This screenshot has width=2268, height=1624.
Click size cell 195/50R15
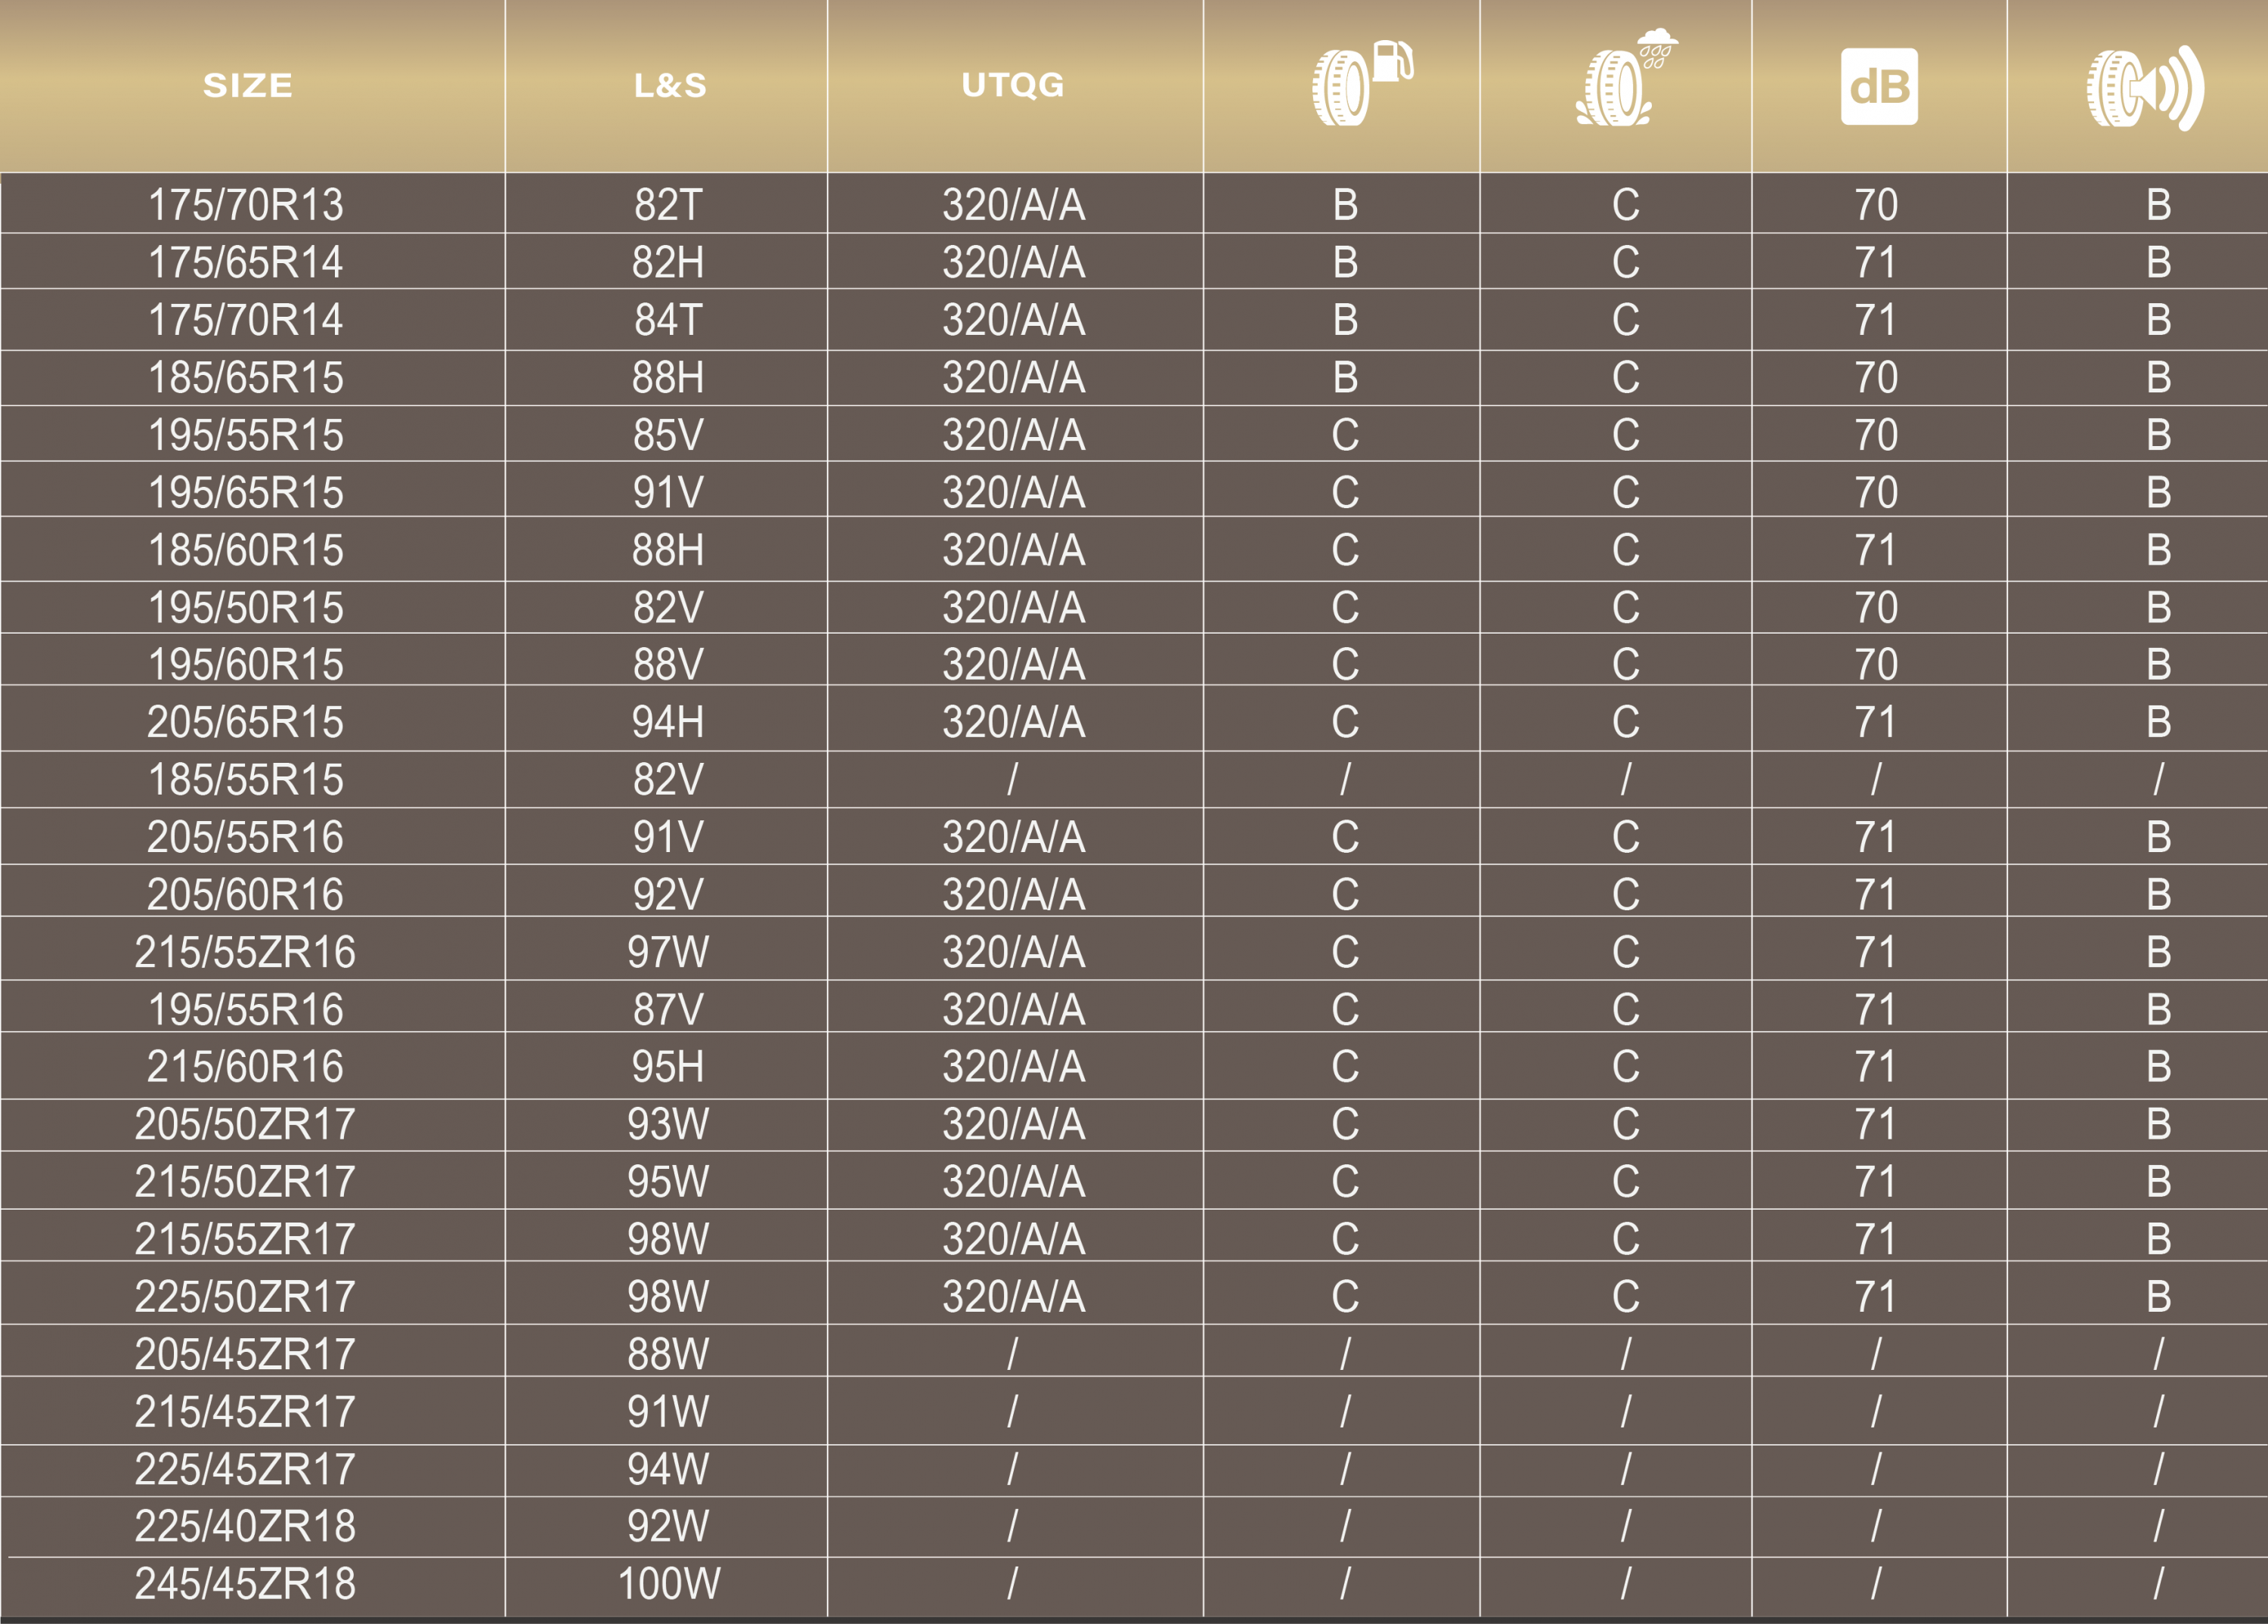tap(246, 607)
